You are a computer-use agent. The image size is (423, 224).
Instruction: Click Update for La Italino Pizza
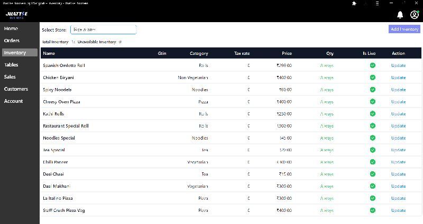(398, 198)
